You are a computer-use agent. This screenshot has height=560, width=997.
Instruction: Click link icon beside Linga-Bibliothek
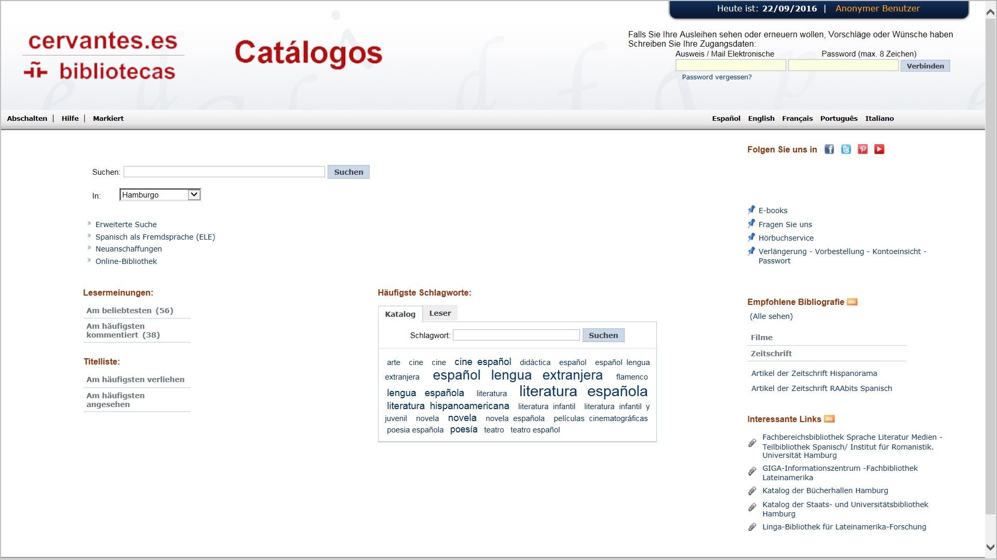point(752,527)
